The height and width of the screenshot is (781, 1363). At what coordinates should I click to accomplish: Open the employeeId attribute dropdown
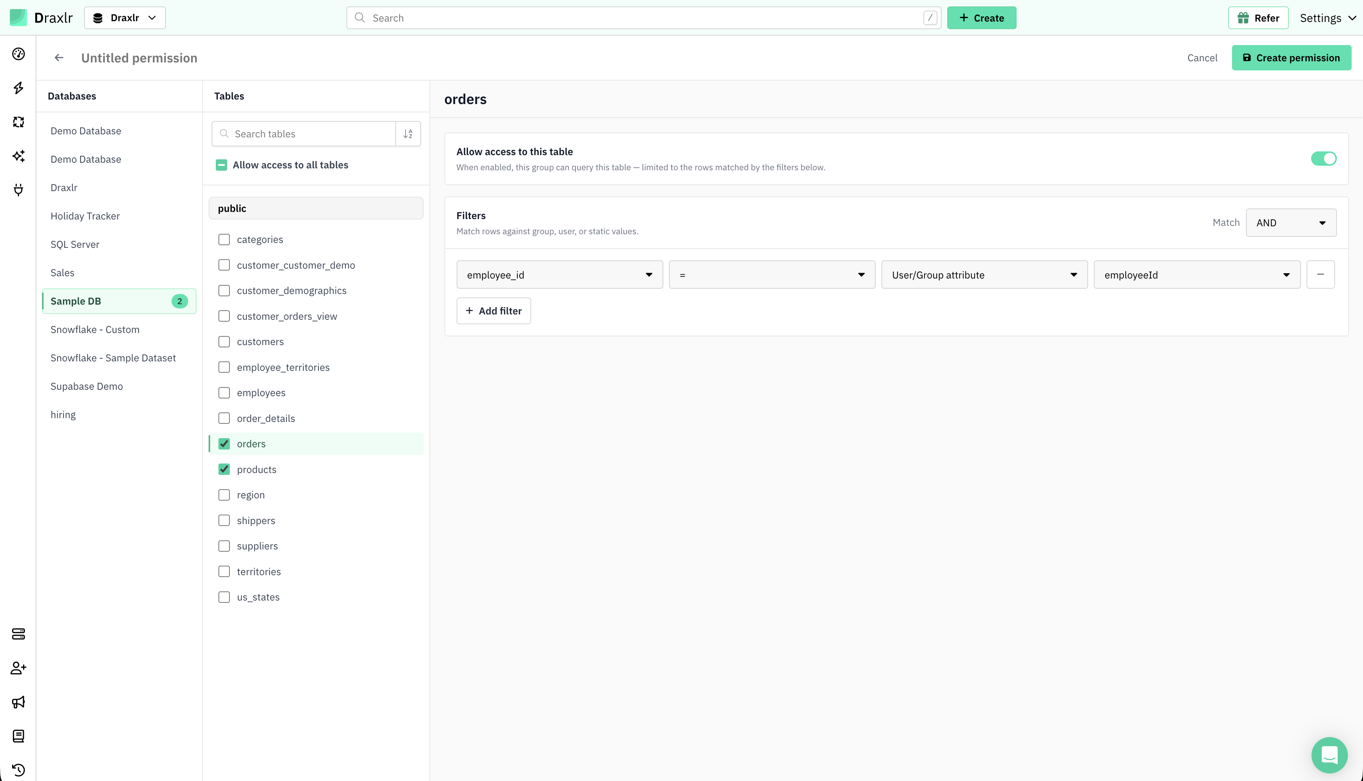(1197, 275)
